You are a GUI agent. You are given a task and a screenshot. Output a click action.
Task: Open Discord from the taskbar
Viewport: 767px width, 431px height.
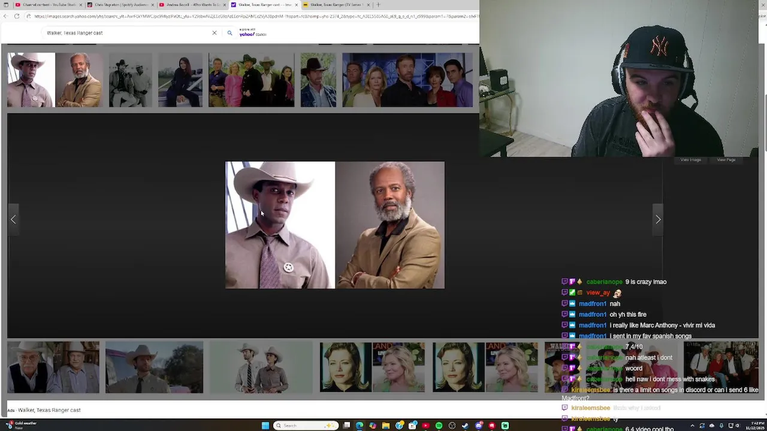(478, 426)
